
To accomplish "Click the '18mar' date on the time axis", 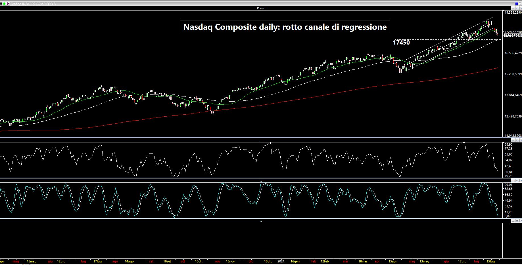I will (363, 261).
